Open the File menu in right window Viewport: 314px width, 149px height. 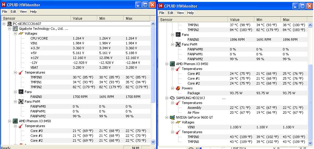162,13
